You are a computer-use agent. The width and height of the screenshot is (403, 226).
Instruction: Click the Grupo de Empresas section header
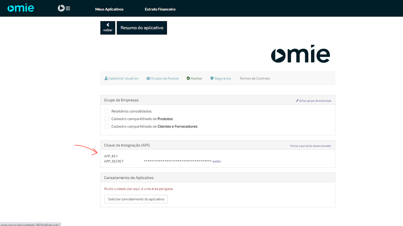coord(218,100)
